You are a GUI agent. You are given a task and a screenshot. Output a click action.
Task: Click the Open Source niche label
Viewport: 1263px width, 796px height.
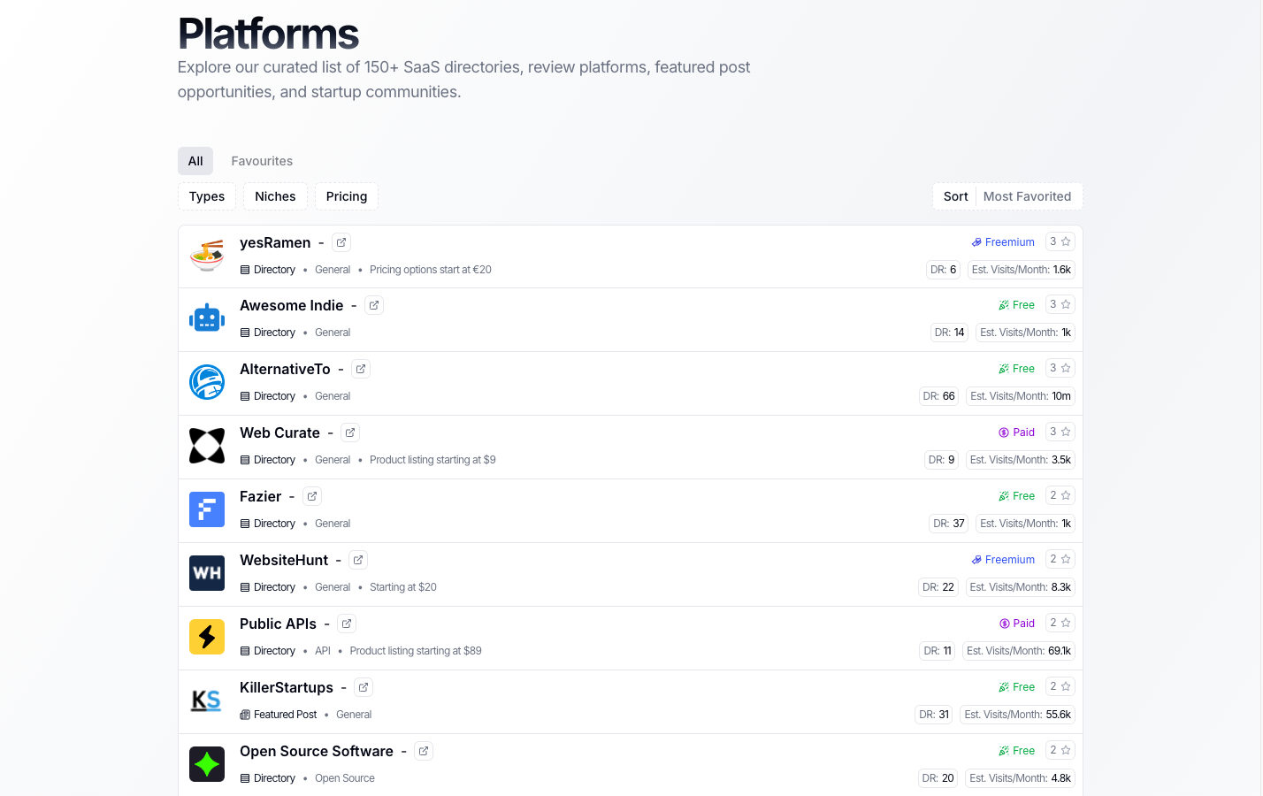(x=345, y=778)
